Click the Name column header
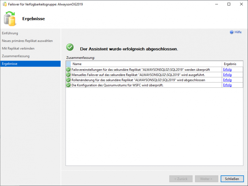This screenshot has height=186, width=248. click(x=146, y=64)
